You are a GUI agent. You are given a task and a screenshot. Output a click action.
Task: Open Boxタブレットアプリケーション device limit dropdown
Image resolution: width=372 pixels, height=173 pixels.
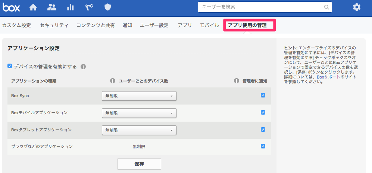pyautogui.click(x=139, y=130)
